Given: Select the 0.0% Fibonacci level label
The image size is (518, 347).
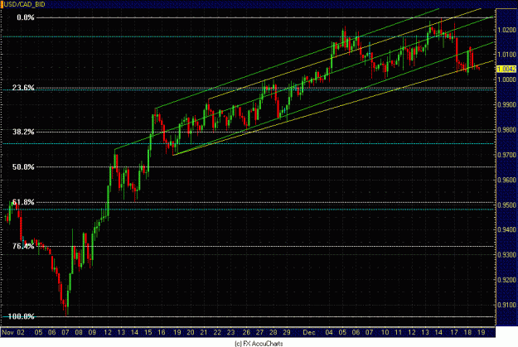Looking at the screenshot, I should click(x=26, y=17).
